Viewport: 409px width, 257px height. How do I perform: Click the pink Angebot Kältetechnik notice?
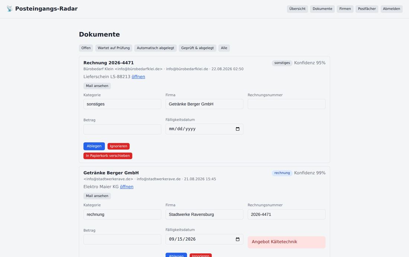286,242
